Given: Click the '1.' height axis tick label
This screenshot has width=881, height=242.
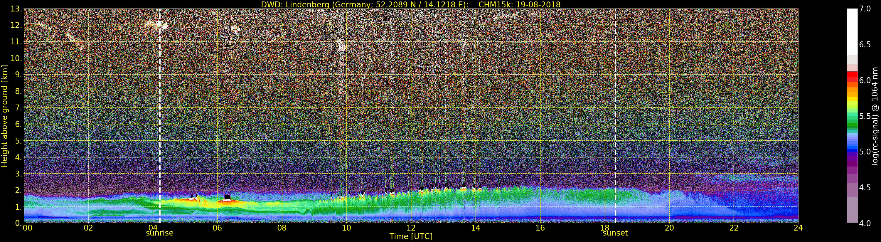Looking at the screenshot, I should point(18,206).
